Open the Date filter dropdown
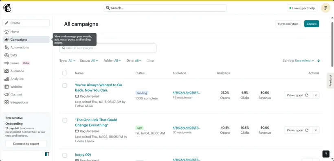The height and width of the screenshot is (161, 334). click(138, 61)
